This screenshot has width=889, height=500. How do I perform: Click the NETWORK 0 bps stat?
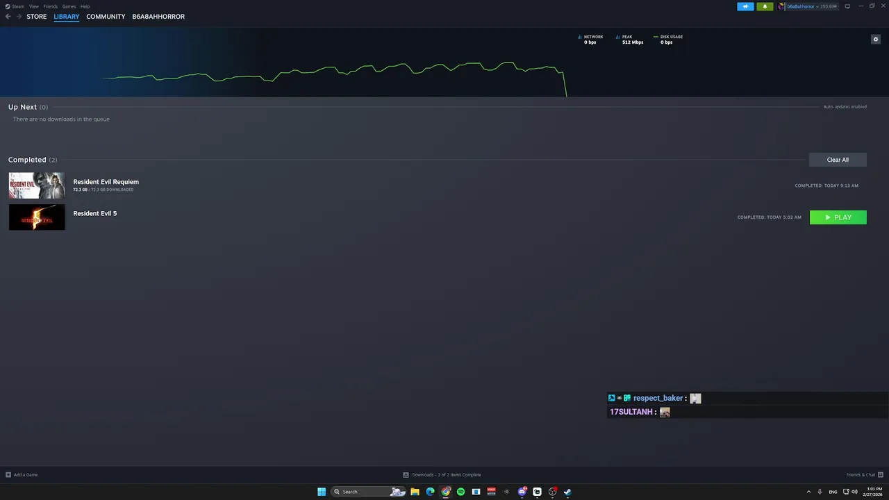590,40
